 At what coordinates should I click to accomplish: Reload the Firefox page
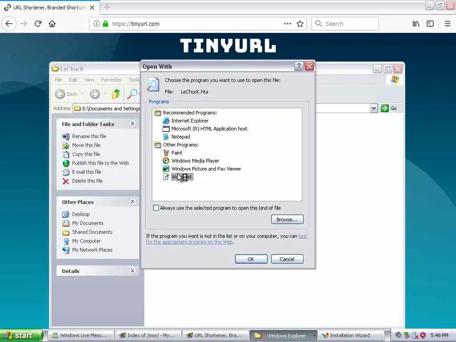tap(38, 24)
